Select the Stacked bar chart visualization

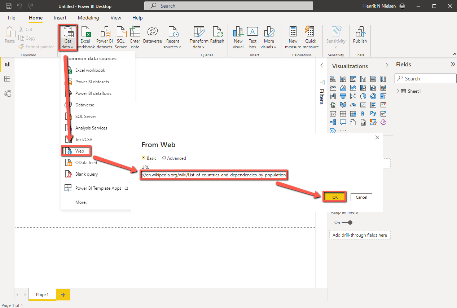pyautogui.click(x=333, y=79)
